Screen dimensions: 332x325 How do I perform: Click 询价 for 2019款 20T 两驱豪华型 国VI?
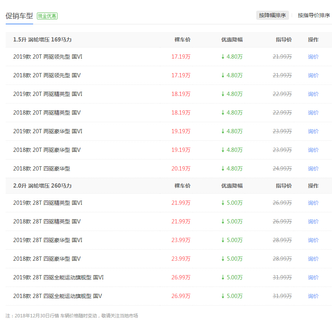(x=313, y=131)
